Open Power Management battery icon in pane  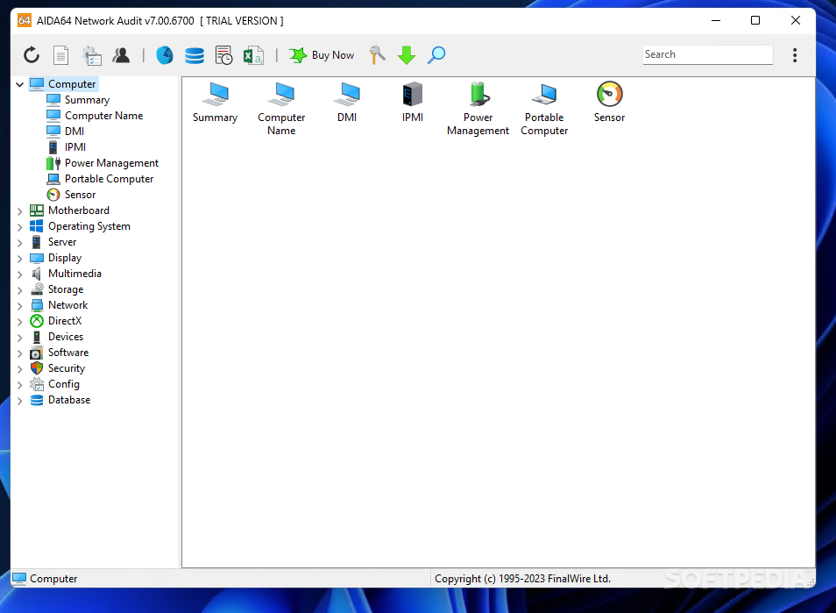(x=478, y=95)
